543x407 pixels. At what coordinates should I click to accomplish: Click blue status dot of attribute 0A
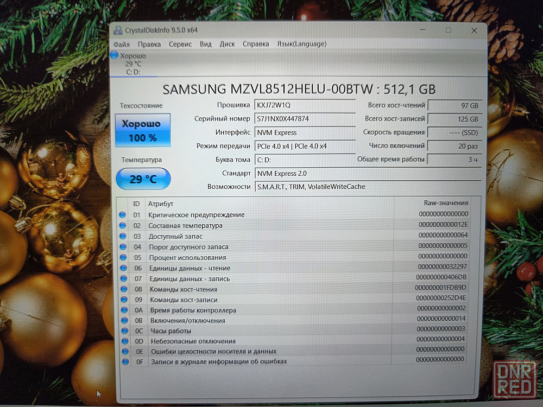[124, 310]
